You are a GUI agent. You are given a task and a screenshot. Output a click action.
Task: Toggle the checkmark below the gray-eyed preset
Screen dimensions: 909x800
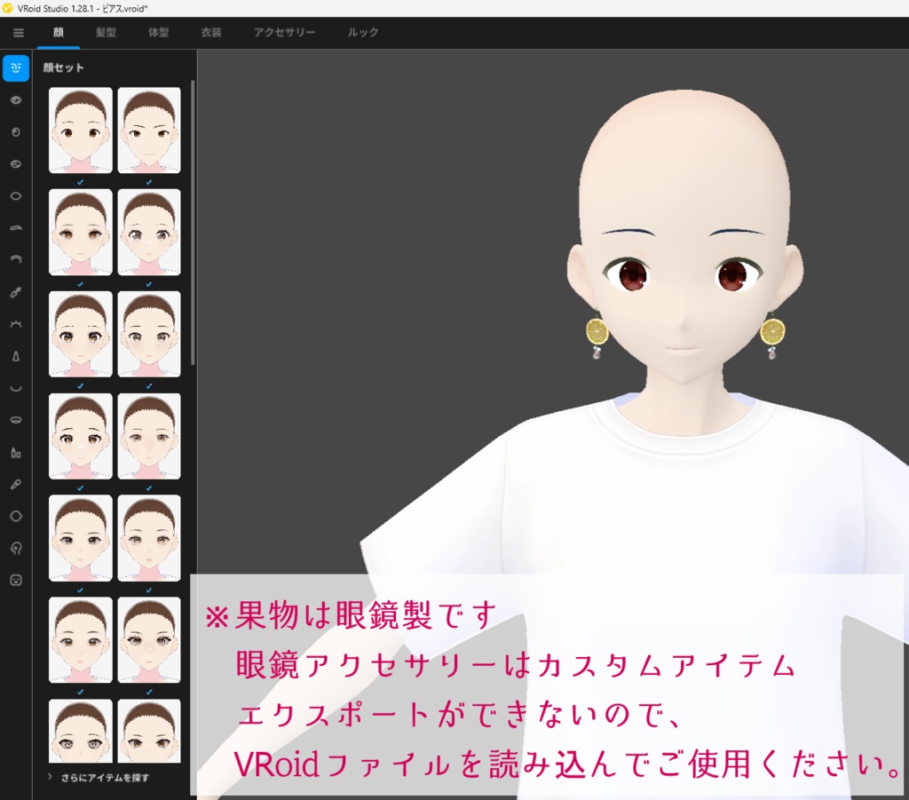[148, 282]
